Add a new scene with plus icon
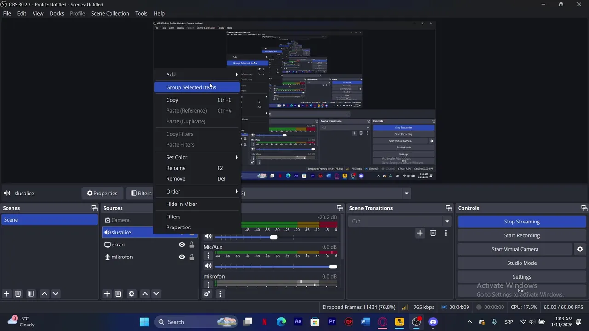This screenshot has width=589, height=331. 6,294
